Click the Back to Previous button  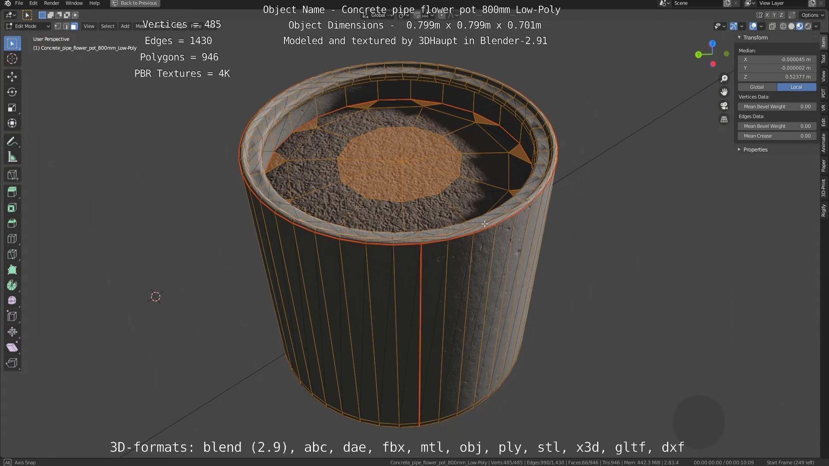(x=135, y=3)
